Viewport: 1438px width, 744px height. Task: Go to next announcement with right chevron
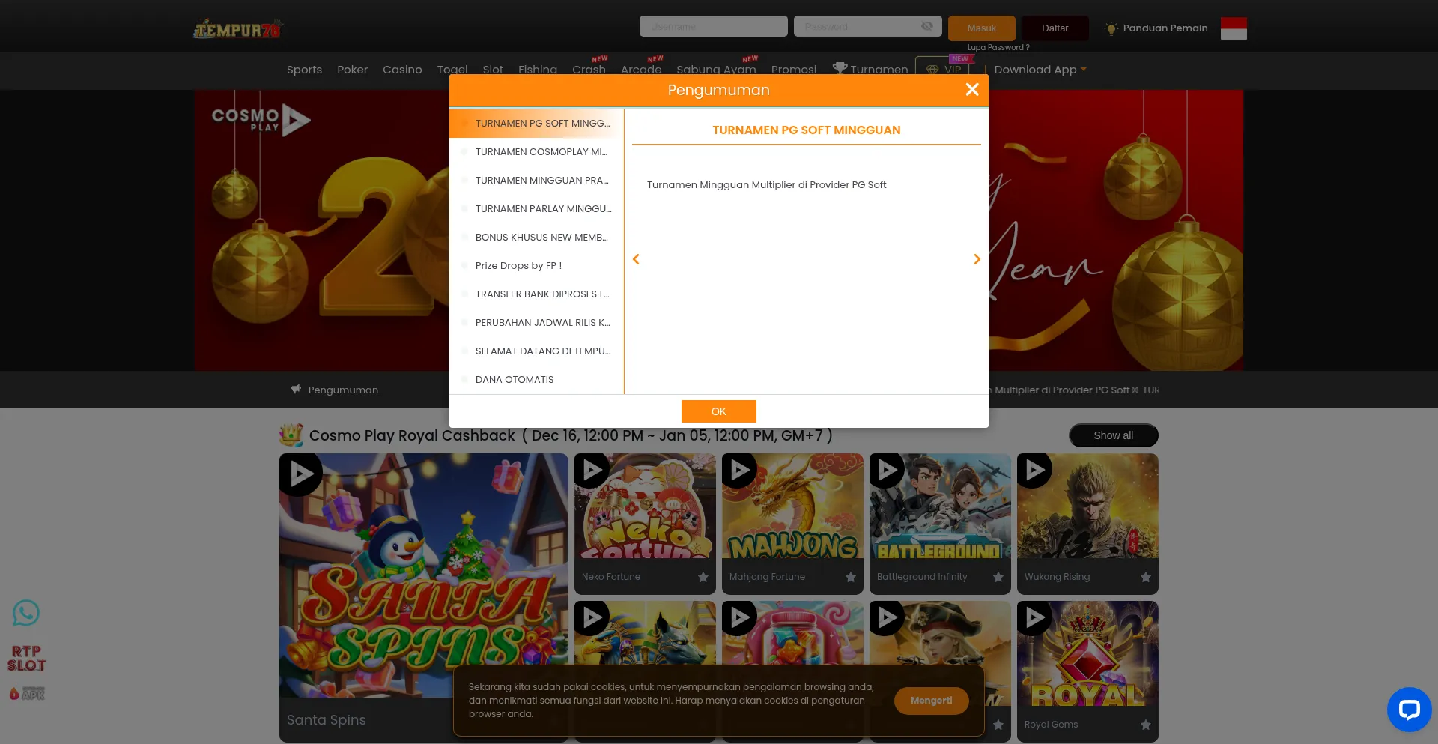coord(976,259)
